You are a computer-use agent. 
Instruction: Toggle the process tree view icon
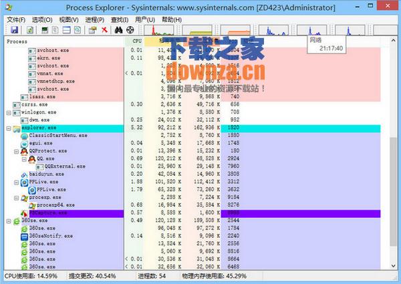click(55, 30)
